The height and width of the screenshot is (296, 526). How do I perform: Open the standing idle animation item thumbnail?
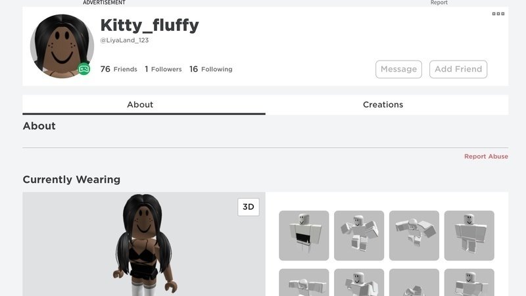pyautogui.click(x=469, y=235)
